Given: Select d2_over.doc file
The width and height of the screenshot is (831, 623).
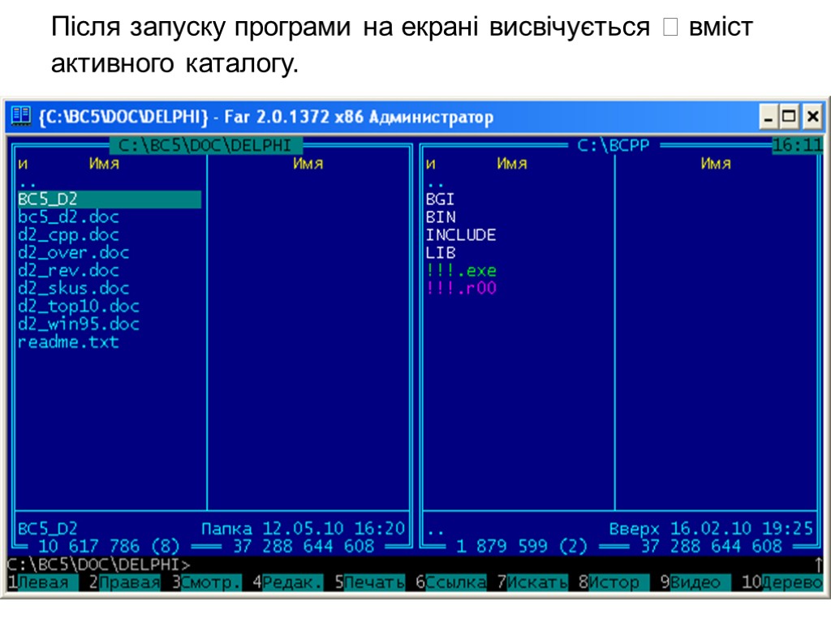Looking at the screenshot, I should tap(73, 253).
